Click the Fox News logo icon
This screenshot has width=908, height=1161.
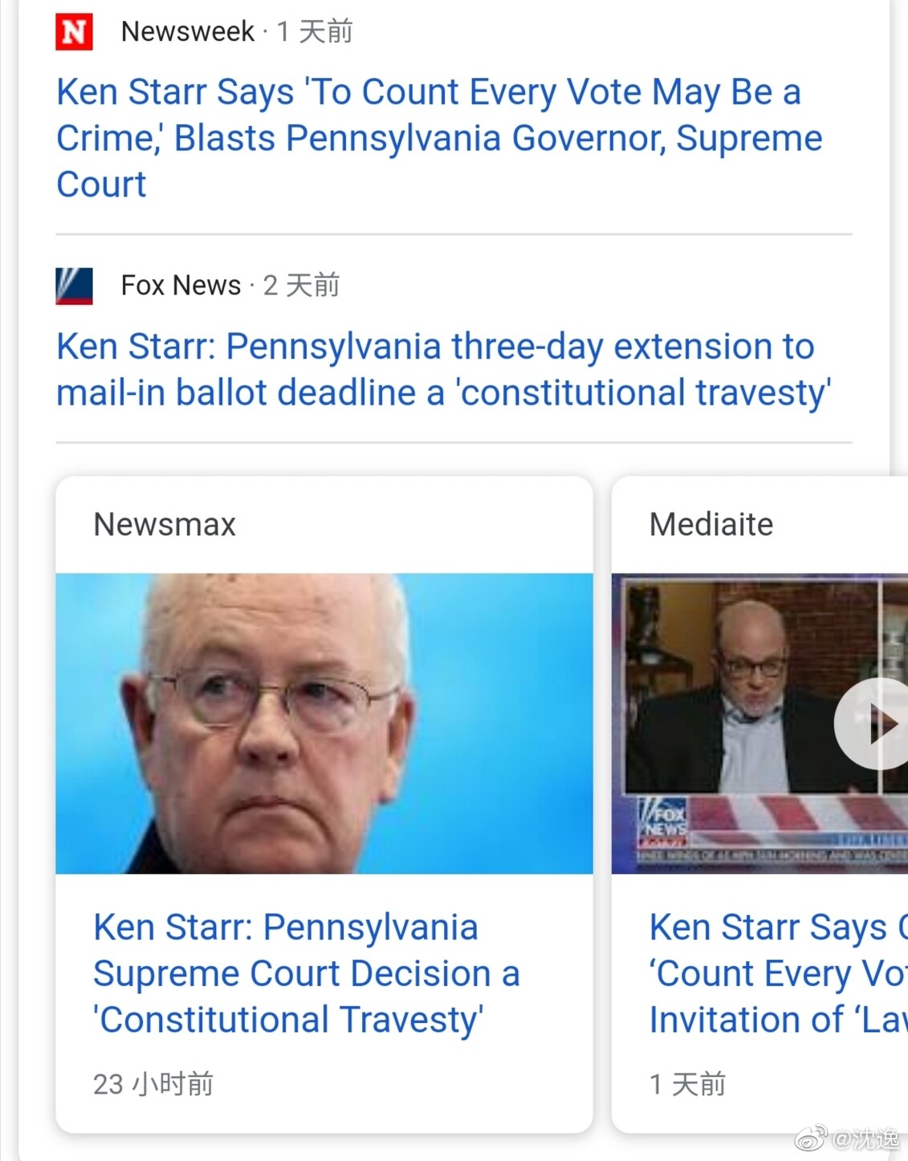[74, 286]
